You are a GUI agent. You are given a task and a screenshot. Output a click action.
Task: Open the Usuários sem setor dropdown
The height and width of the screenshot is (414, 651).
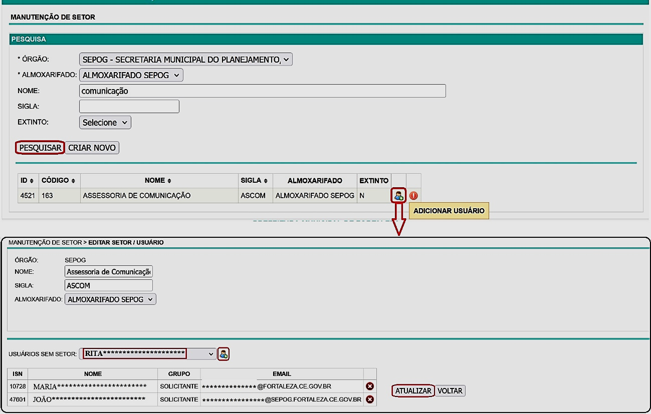pyautogui.click(x=148, y=354)
